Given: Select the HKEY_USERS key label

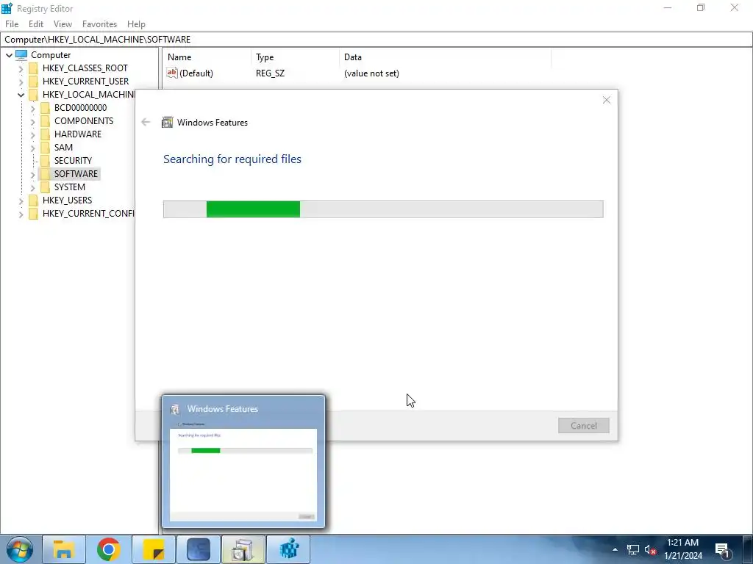Looking at the screenshot, I should (67, 200).
